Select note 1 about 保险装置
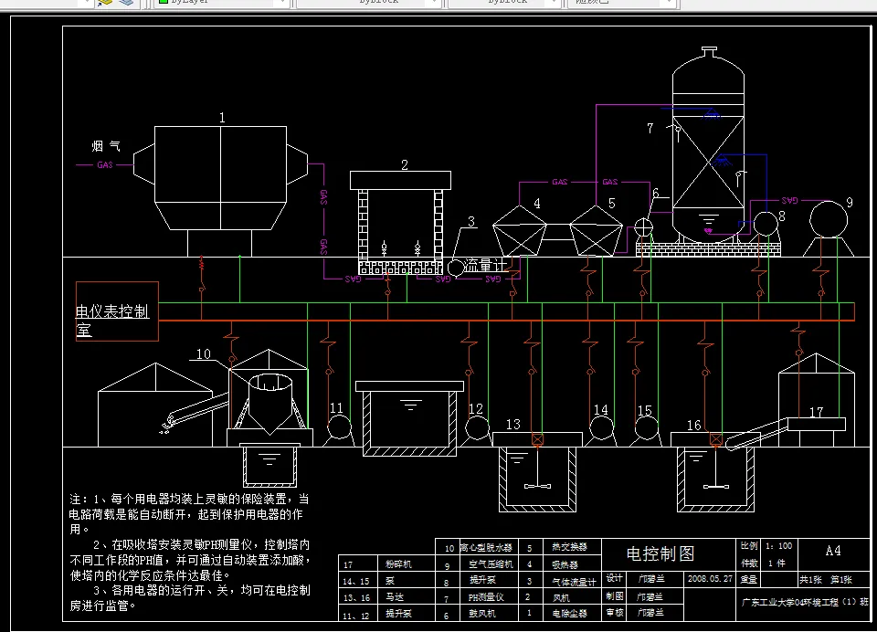877x632 pixels. 189,513
